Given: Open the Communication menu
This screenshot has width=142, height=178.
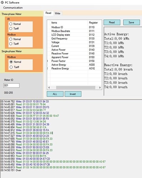Looking at the screenshot, I should (x=13, y=7).
